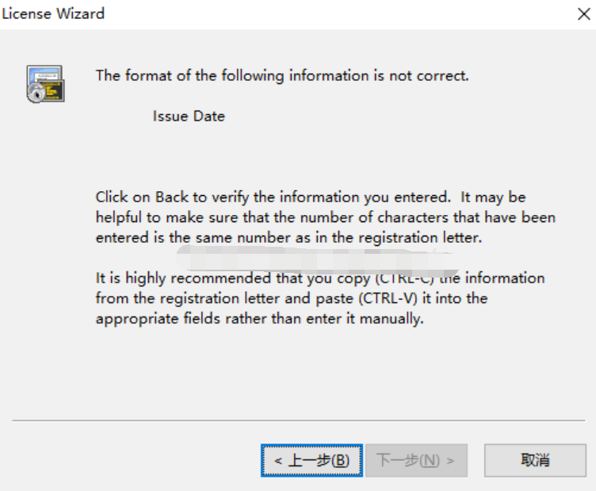Click the "Issue Date" field name
Viewport: 596px width, 491px height.
tap(189, 116)
